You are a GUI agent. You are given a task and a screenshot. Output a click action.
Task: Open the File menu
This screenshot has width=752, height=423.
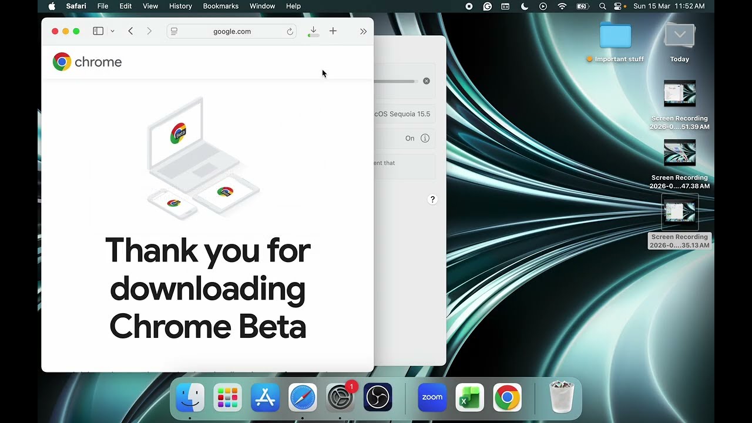(x=103, y=6)
